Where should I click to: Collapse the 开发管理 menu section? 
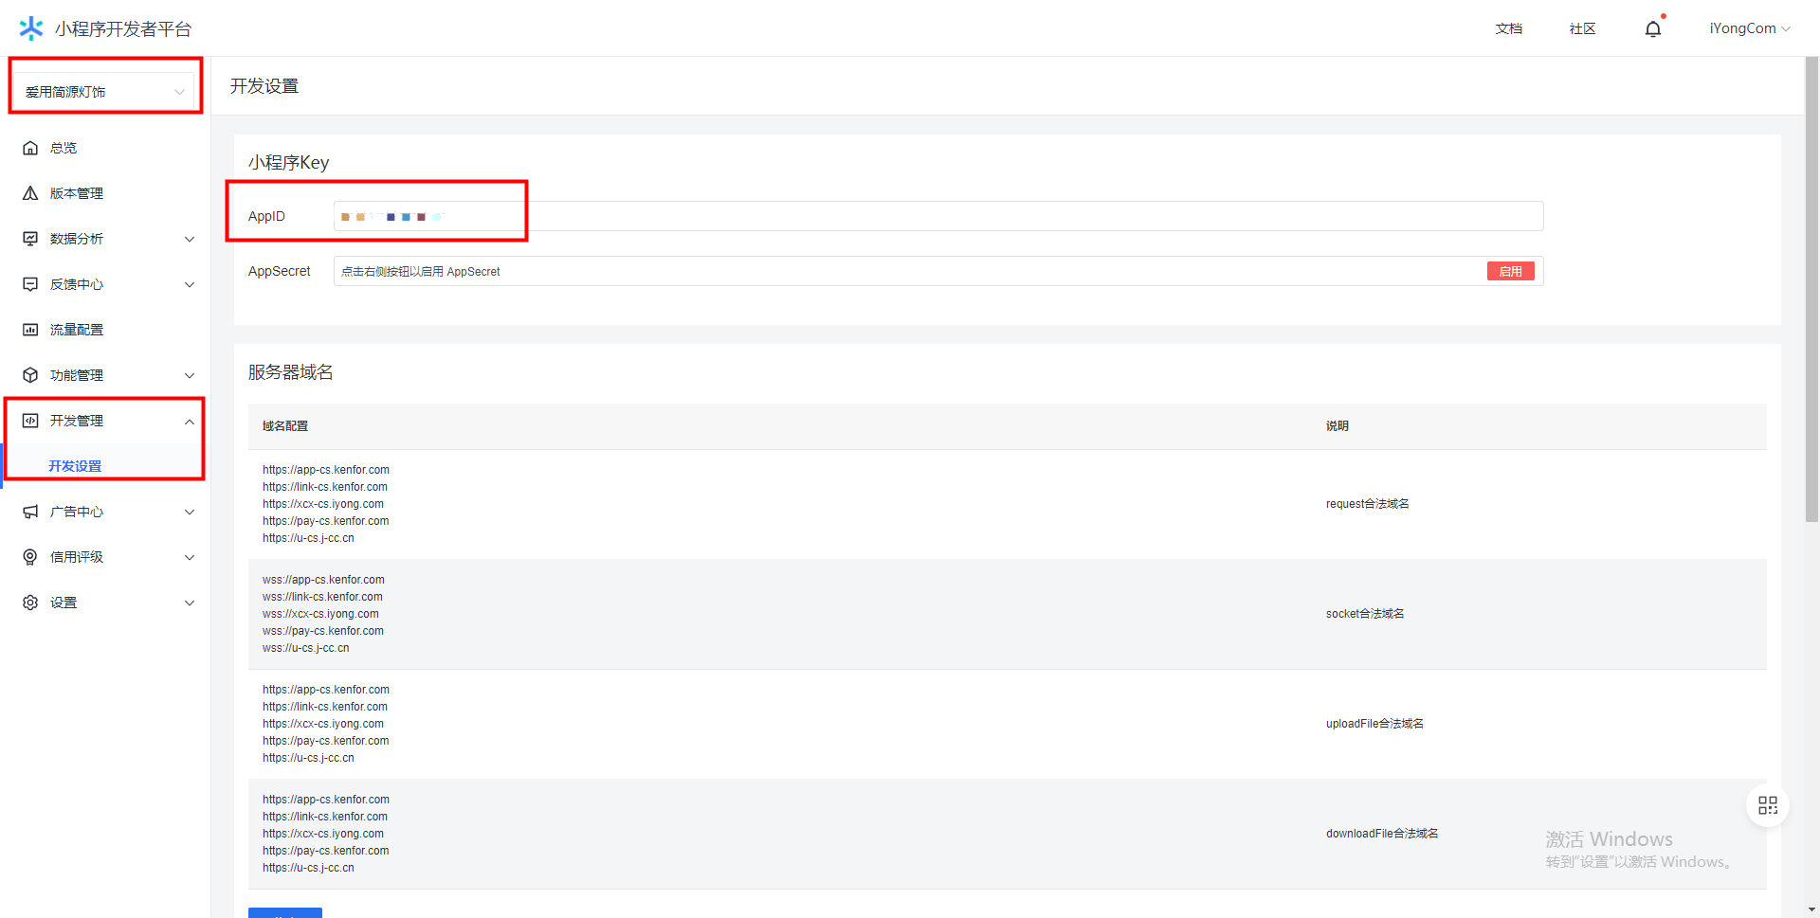[190, 422]
